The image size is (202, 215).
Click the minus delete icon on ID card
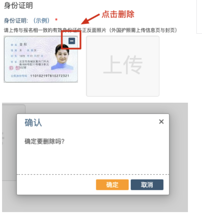tap(72, 41)
